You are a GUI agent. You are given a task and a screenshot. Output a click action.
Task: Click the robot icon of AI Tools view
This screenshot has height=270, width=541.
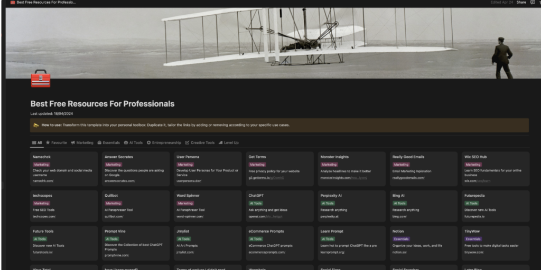[125, 142]
